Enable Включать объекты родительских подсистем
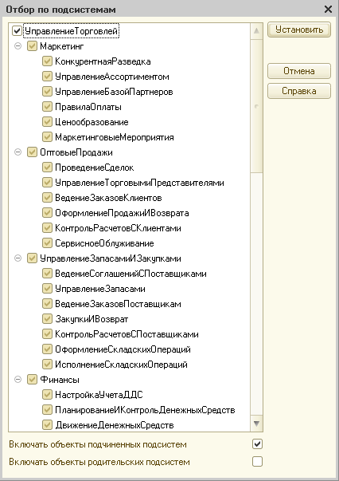Image resolution: width=339 pixels, height=481 pixels. click(257, 461)
